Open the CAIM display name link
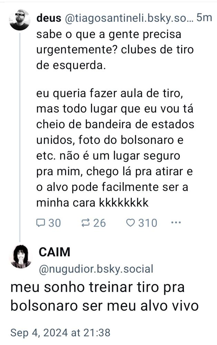The height and width of the screenshot is (345, 217). point(55,252)
